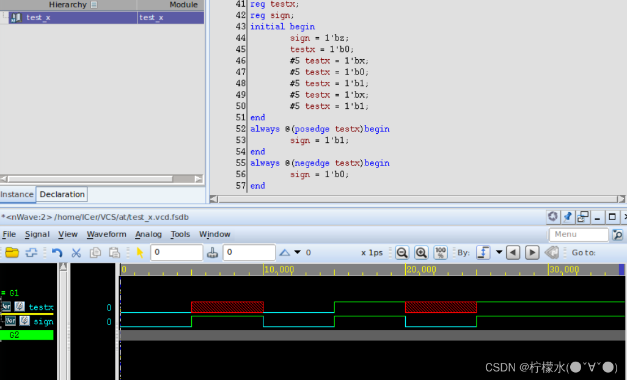Zoom in on the waveform view

pyautogui.click(x=421, y=252)
